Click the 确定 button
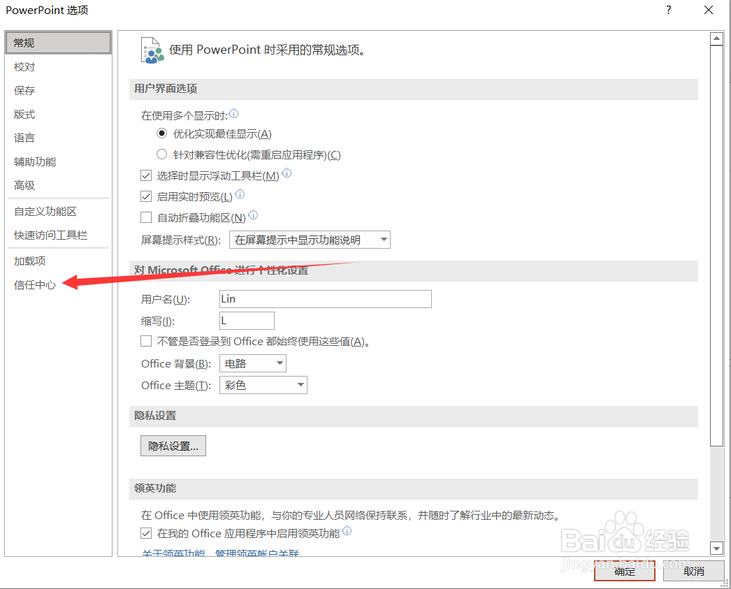 pyautogui.click(x=625, y=572)
